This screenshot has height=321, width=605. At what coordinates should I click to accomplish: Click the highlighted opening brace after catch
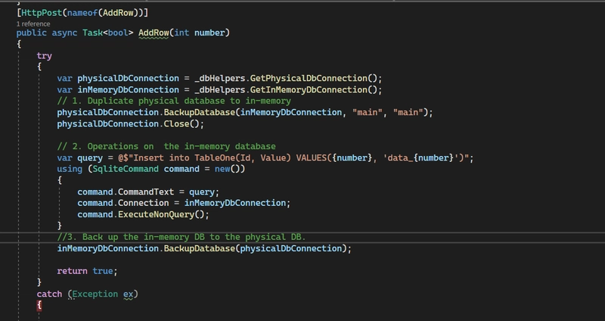39,305
